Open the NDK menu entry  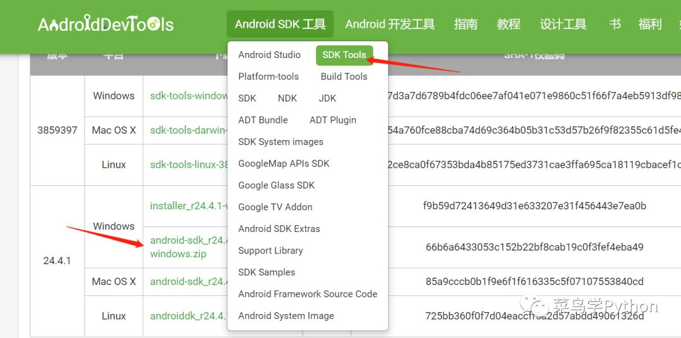coord(288,98)
